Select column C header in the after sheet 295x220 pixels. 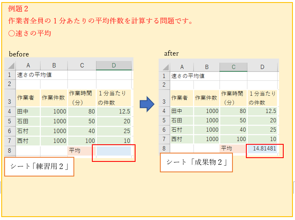[233, 67]
